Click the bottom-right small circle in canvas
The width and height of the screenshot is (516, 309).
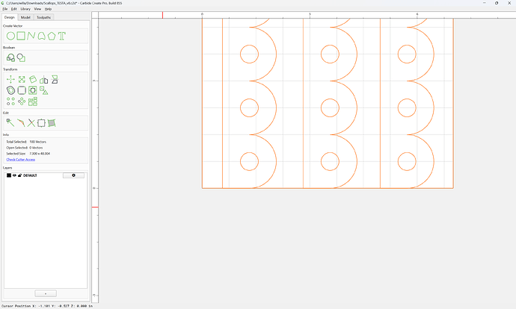[x=407, y=161]
